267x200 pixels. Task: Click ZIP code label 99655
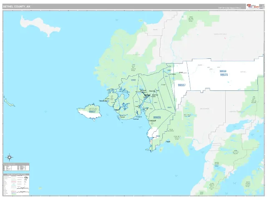click(157, 117)
